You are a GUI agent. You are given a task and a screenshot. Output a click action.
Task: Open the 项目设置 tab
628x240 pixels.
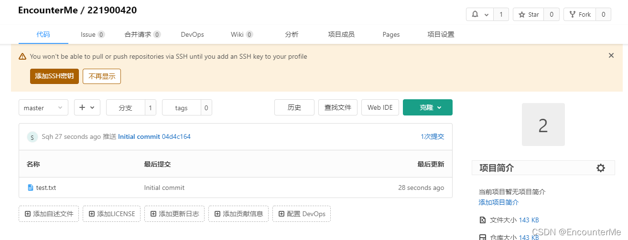(441, 34)
